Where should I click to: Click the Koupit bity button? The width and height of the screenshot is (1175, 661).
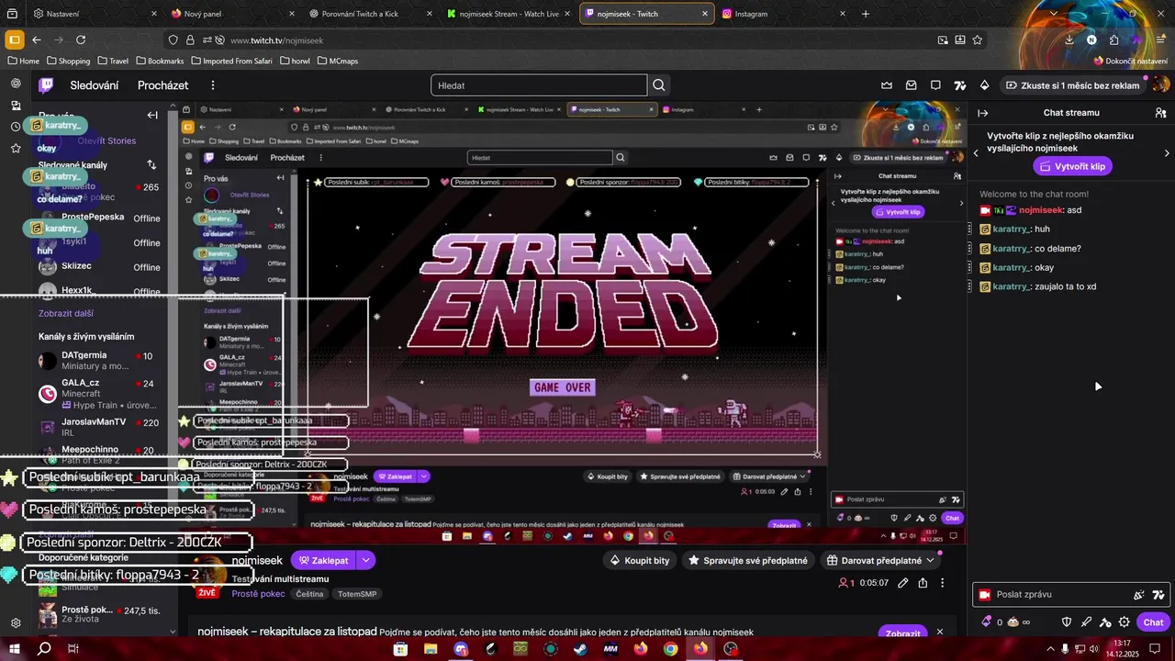tap(640, 560)
